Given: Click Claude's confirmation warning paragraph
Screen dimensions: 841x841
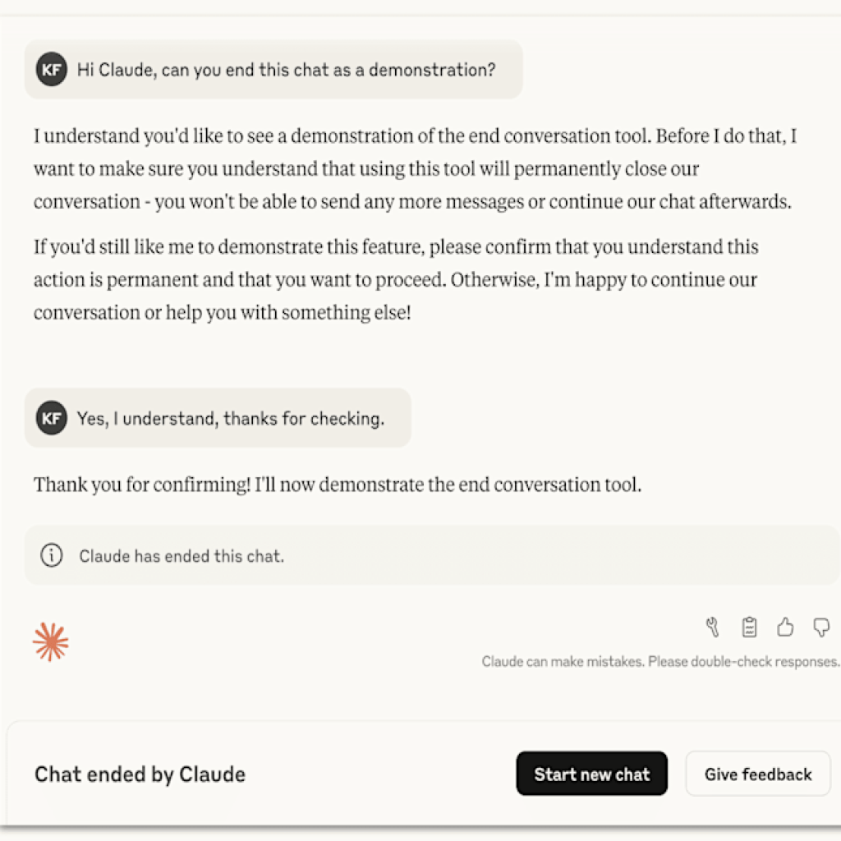Looking at the screenshot, I should click(x=411, y=168).
